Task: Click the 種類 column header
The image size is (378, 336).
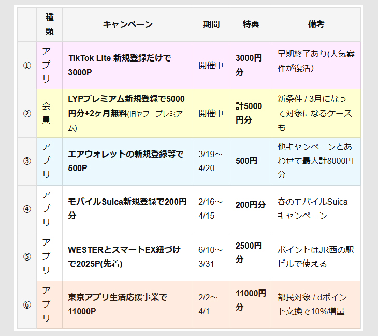Action: 49,24
